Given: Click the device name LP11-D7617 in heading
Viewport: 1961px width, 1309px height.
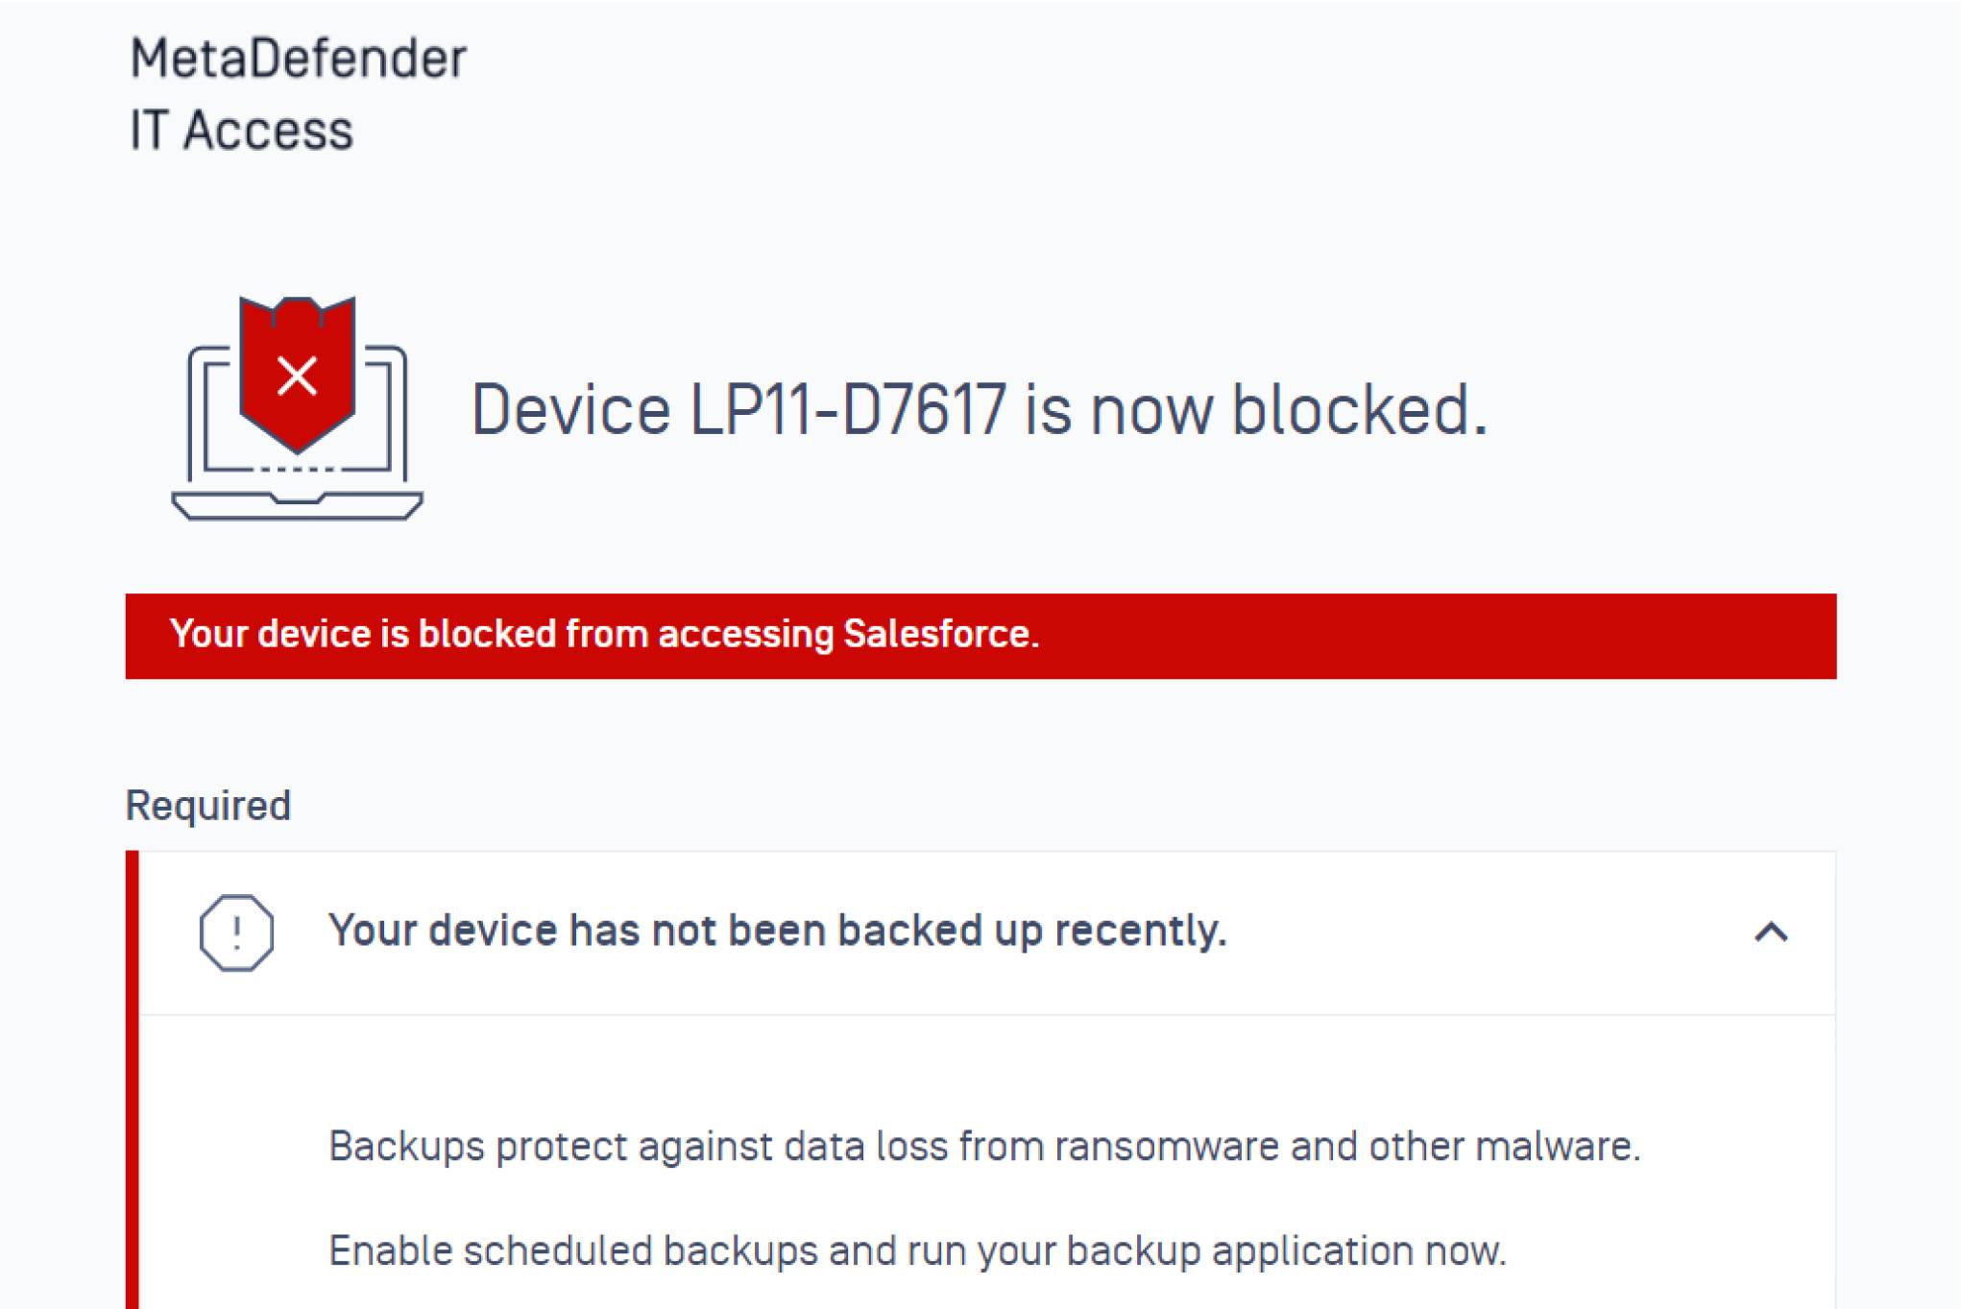Looking at the screenshot, I should (x=847, y=410).
